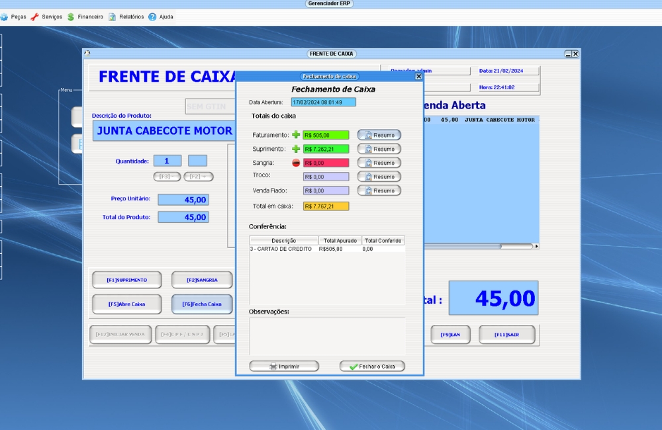Click the question mark Ajuda icon
The width and height of the screenshot is (662, 430).
pyautogui.click(x=152, y=17)
